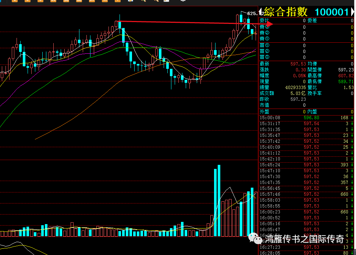Click the 總量 value 40293335

click(296, 88)
